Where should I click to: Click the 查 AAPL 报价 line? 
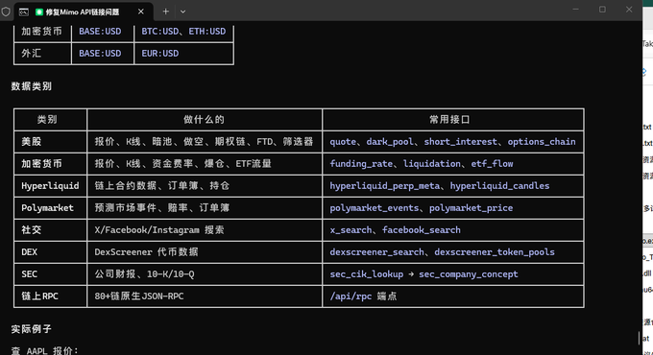[45, 351]
